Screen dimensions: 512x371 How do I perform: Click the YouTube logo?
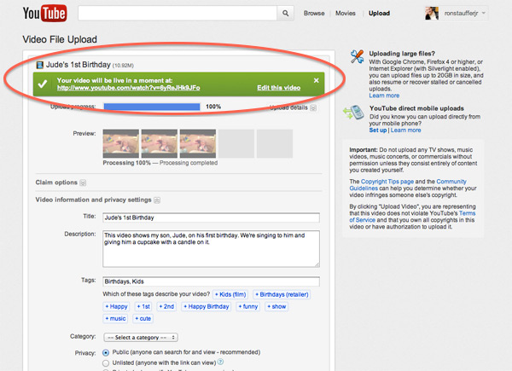pos(45,14)
